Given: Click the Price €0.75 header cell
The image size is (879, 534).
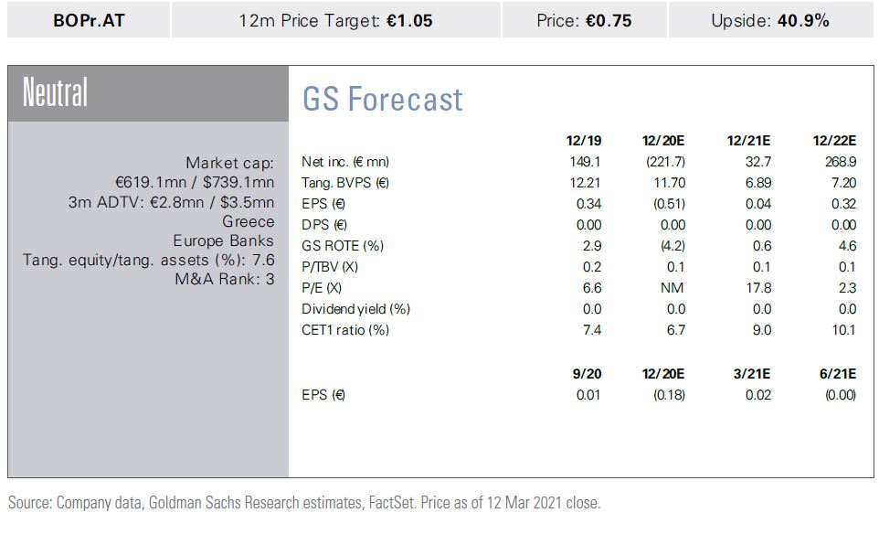Looking at the screenshot, I should pyautogui.click(x=584, y=20).
